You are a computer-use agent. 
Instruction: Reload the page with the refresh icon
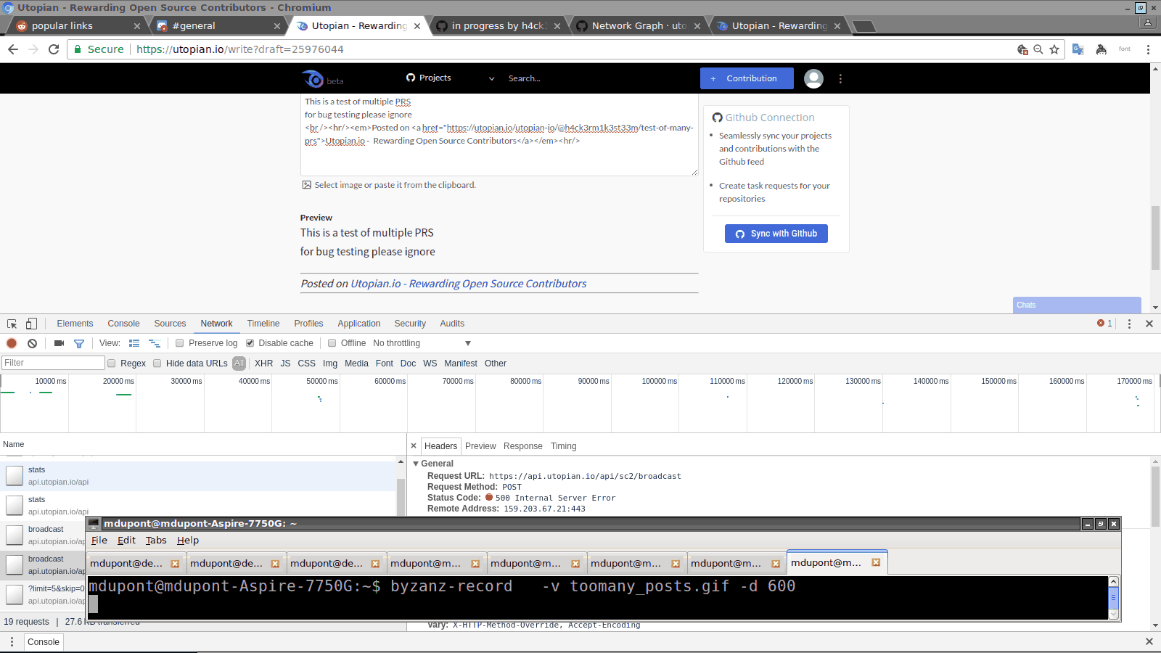pyautogui.click(x=54, y=49)
